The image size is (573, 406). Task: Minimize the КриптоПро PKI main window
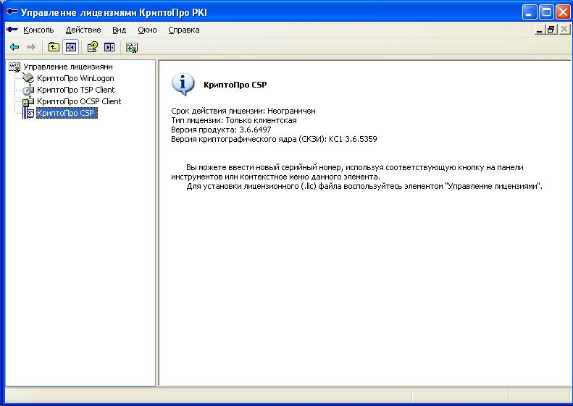pos(530,12)
